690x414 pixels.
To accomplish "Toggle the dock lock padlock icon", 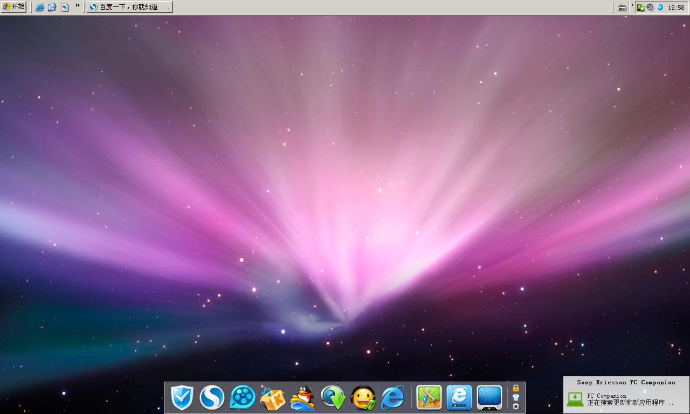I will (x=516, y=388).
